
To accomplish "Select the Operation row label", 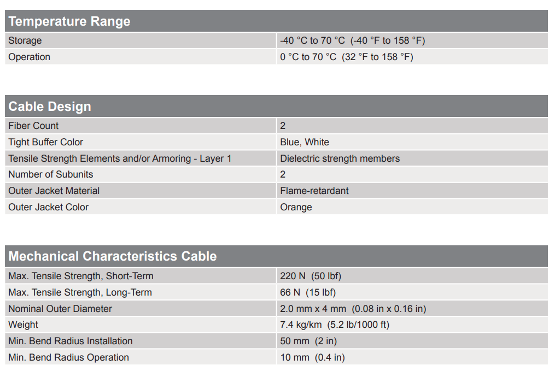I will pyautogui.click(x=30, y=57).
